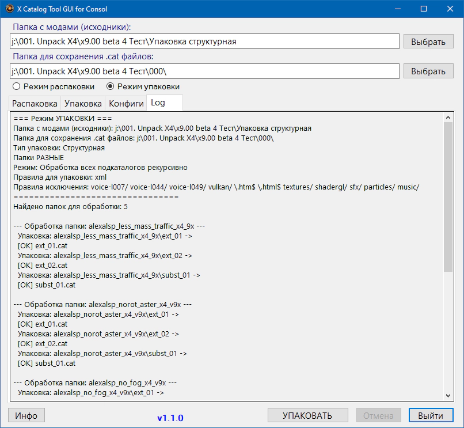
Task: Exit the app via the Выйти button
Action: click(x=431, y=415)
